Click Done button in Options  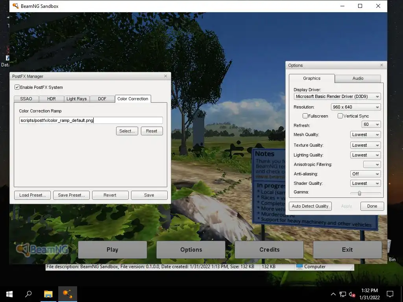click(372, 206)
